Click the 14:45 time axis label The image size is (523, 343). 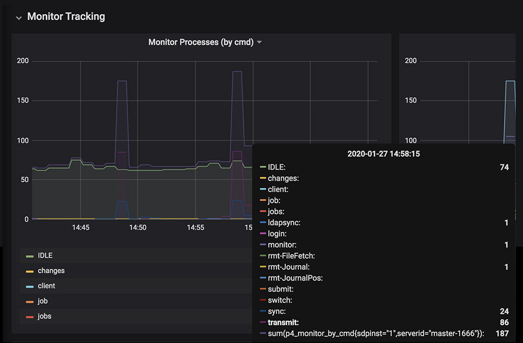click(81, 228)
